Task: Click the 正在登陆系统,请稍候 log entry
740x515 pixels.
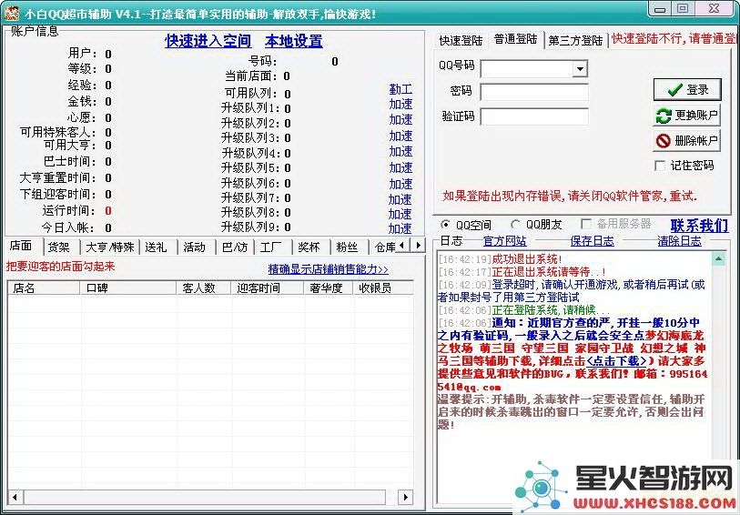Action: pyautogui.click(x=551, y=311)
